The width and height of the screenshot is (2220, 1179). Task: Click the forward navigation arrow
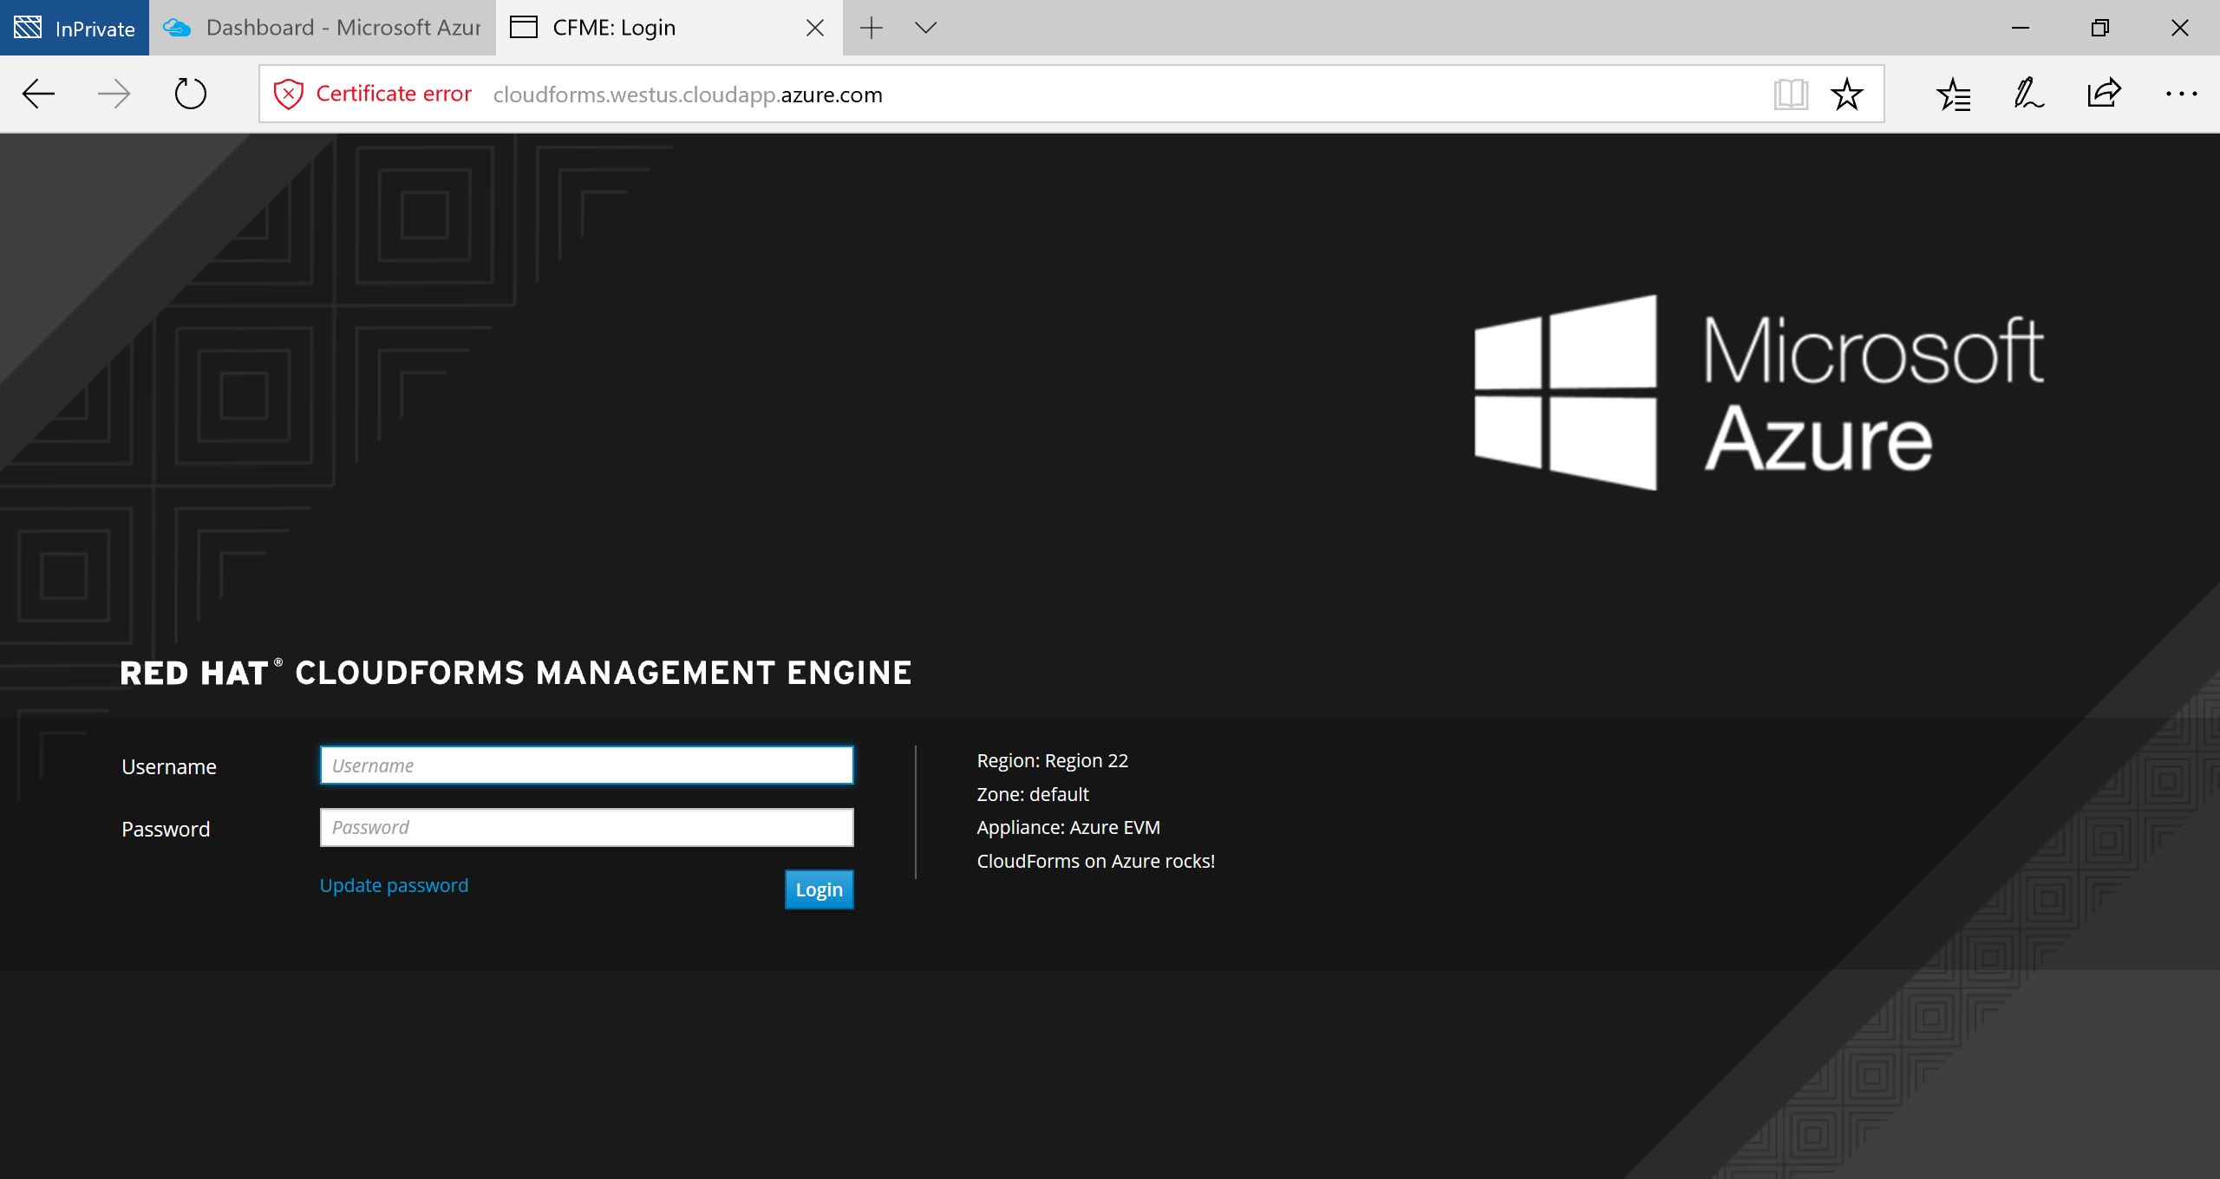click(x=114, y=94)
